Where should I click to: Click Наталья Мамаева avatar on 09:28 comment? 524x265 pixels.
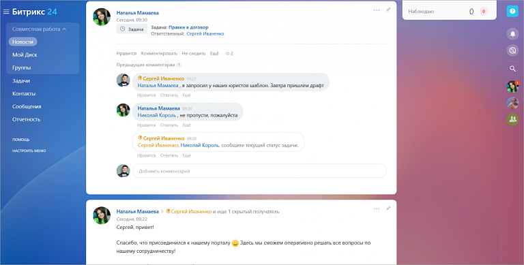point(123,110)
